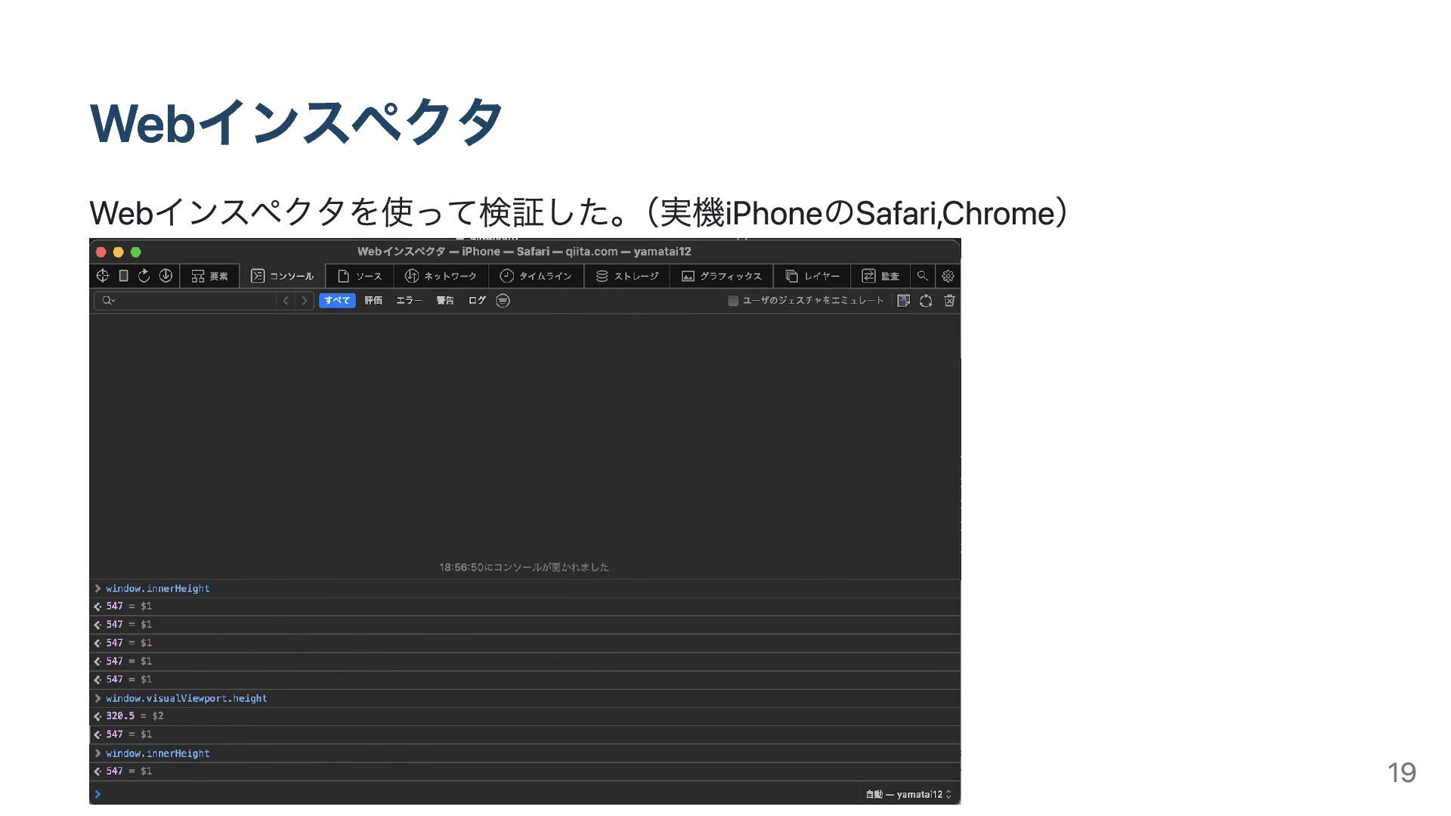Toggle the エラー filter
Image resolution: width=1451 pixels, height=816 pixels.
coord(409,301)
